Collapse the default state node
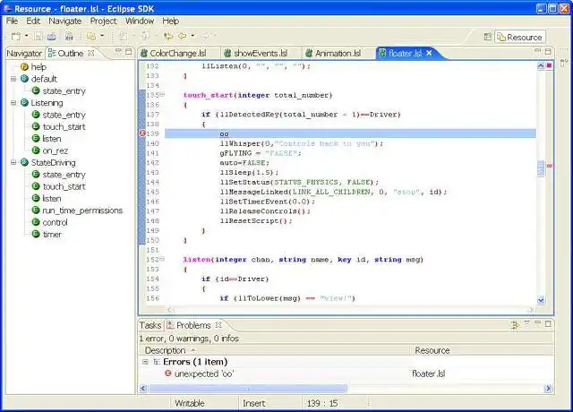Image resolution: width=573 pixels, height=412 pixels. coord(13,79)
